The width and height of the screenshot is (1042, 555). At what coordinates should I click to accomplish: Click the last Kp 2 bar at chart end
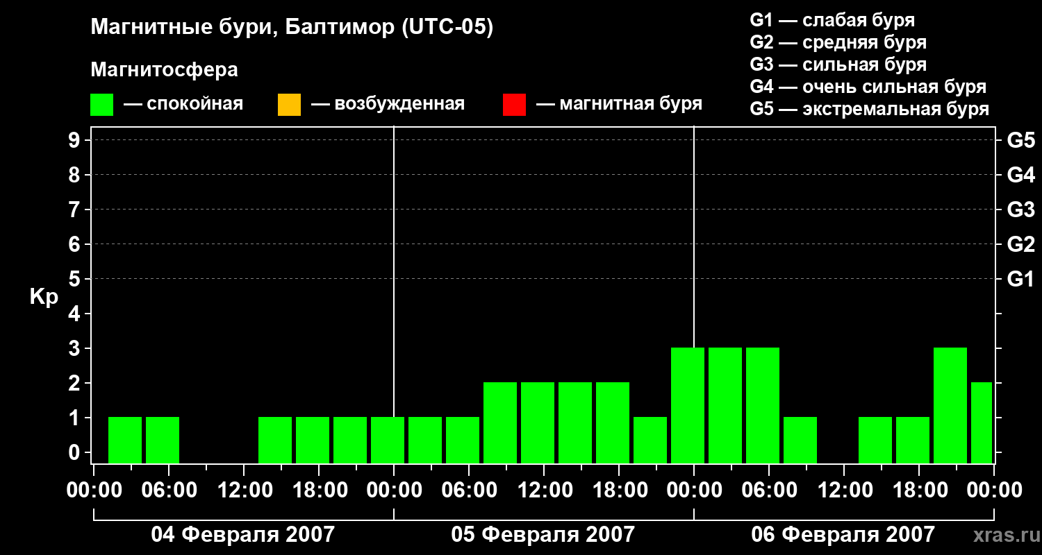[982, 422]
